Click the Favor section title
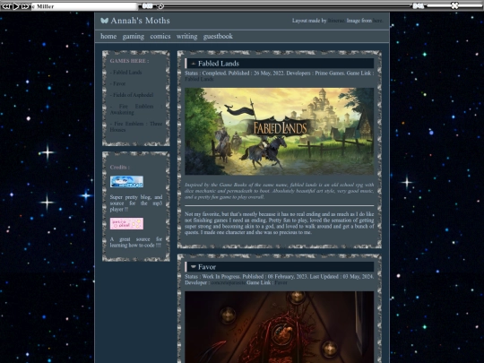 [207, 267]
